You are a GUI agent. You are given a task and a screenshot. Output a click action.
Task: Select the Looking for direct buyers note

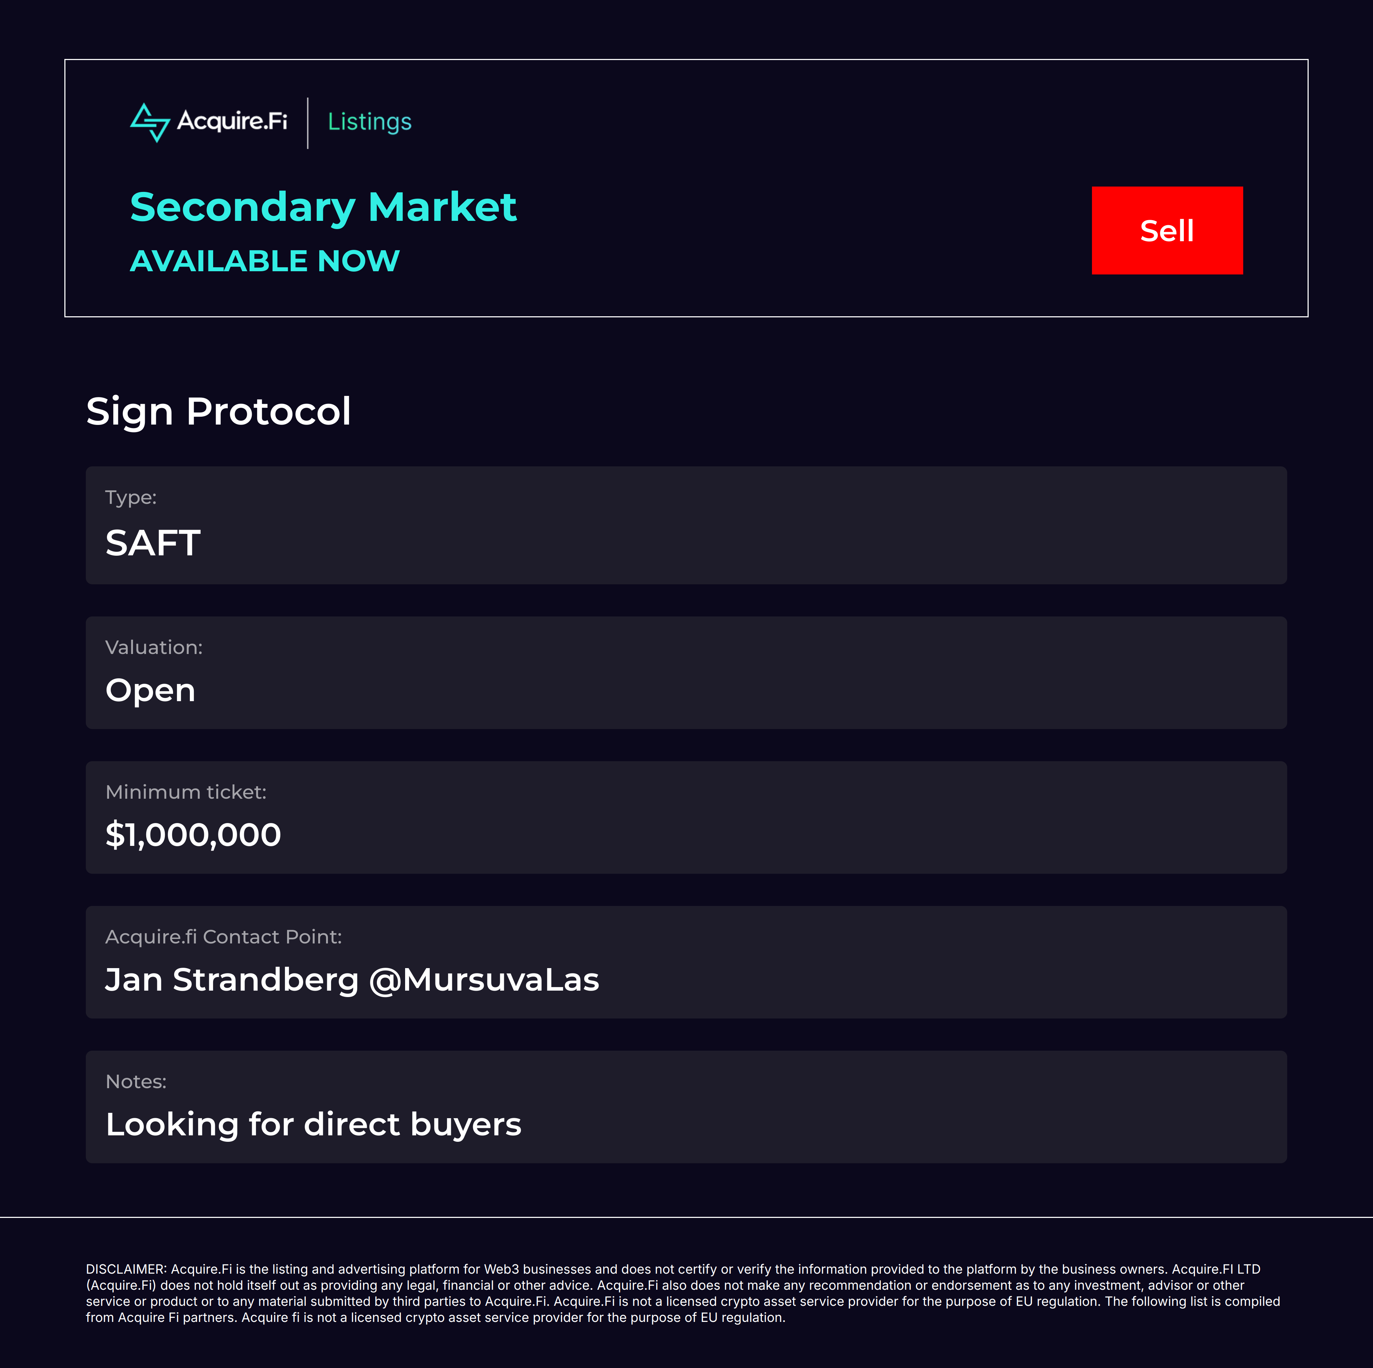(x=314, y=1125)
